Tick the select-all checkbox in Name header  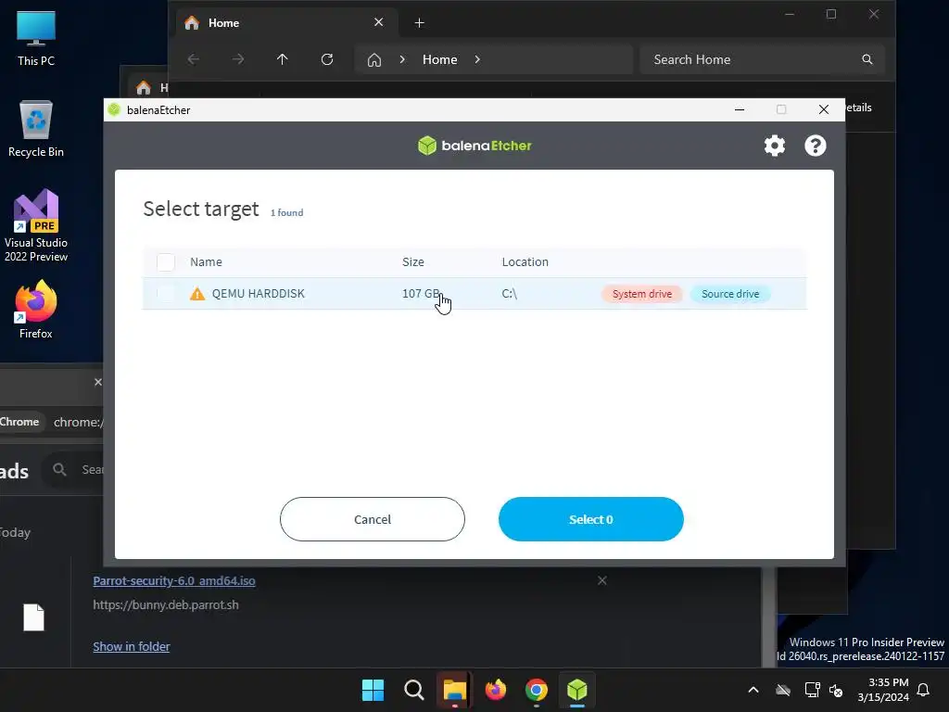pos(166,262)
